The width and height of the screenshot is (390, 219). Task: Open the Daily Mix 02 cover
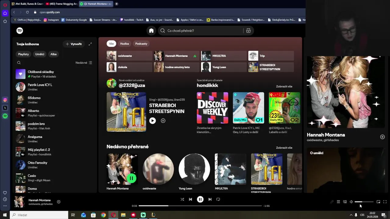pos(284,108)
